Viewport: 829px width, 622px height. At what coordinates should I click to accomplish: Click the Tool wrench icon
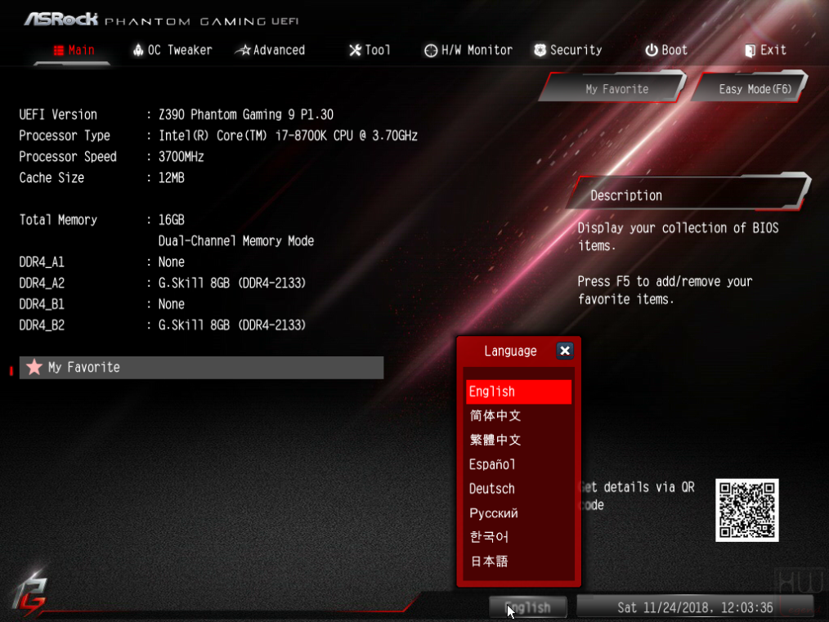tap(355, 50)
